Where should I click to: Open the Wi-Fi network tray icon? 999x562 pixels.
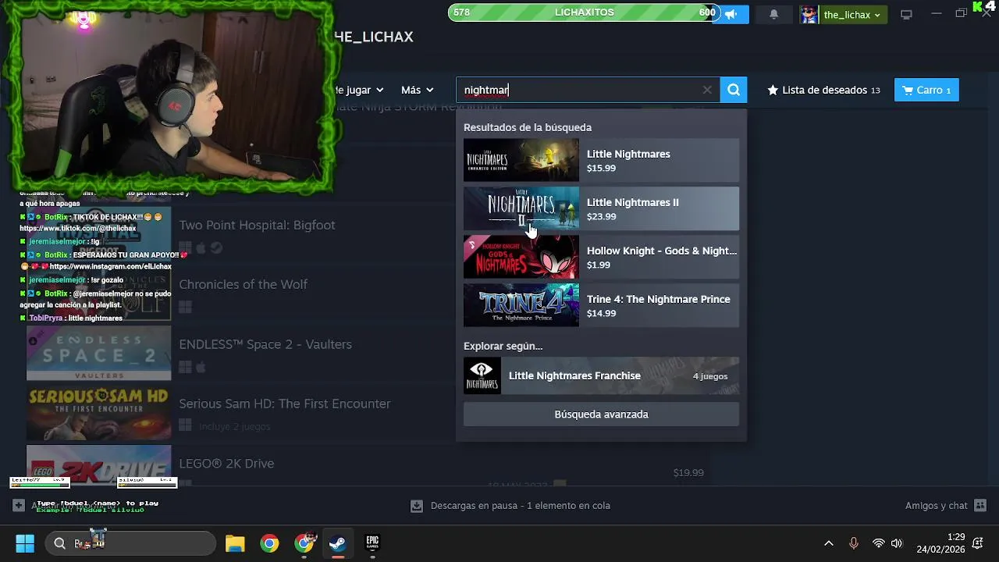coord(878,543)
